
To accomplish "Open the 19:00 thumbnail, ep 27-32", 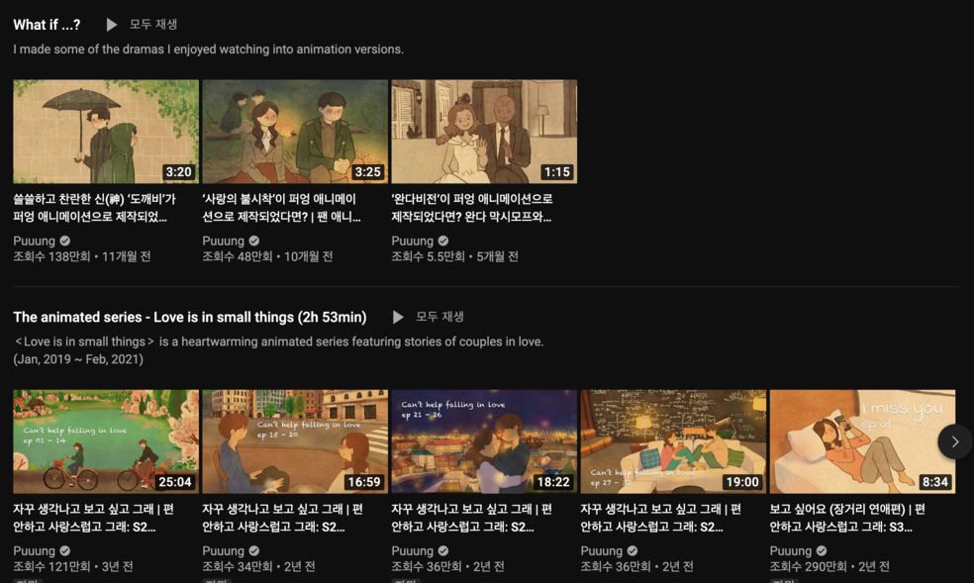I will [x=673, y=441].
